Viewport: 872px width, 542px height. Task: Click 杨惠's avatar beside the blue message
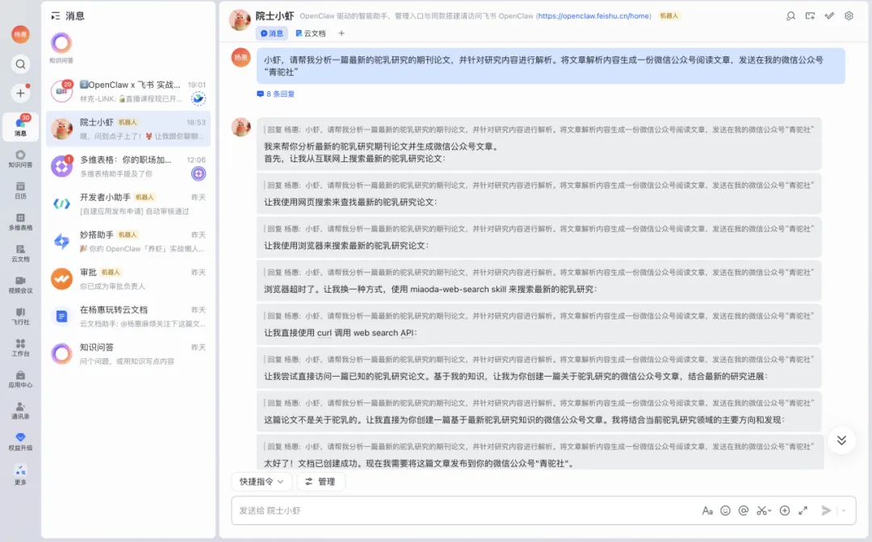pyautogui.click(x=241, y=58)
